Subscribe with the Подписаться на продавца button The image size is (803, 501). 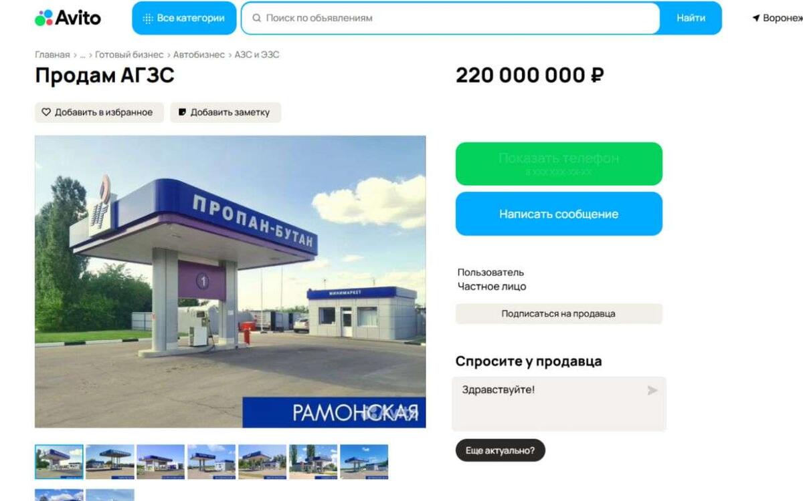559,313
